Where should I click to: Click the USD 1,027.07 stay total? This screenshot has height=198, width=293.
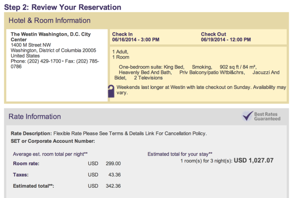253,160
